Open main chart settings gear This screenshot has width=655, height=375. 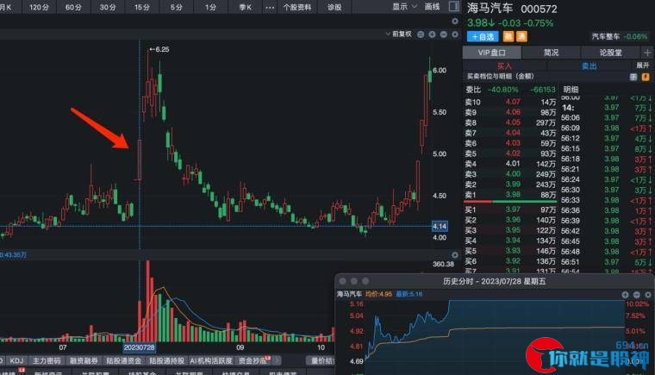click(455, 21)
